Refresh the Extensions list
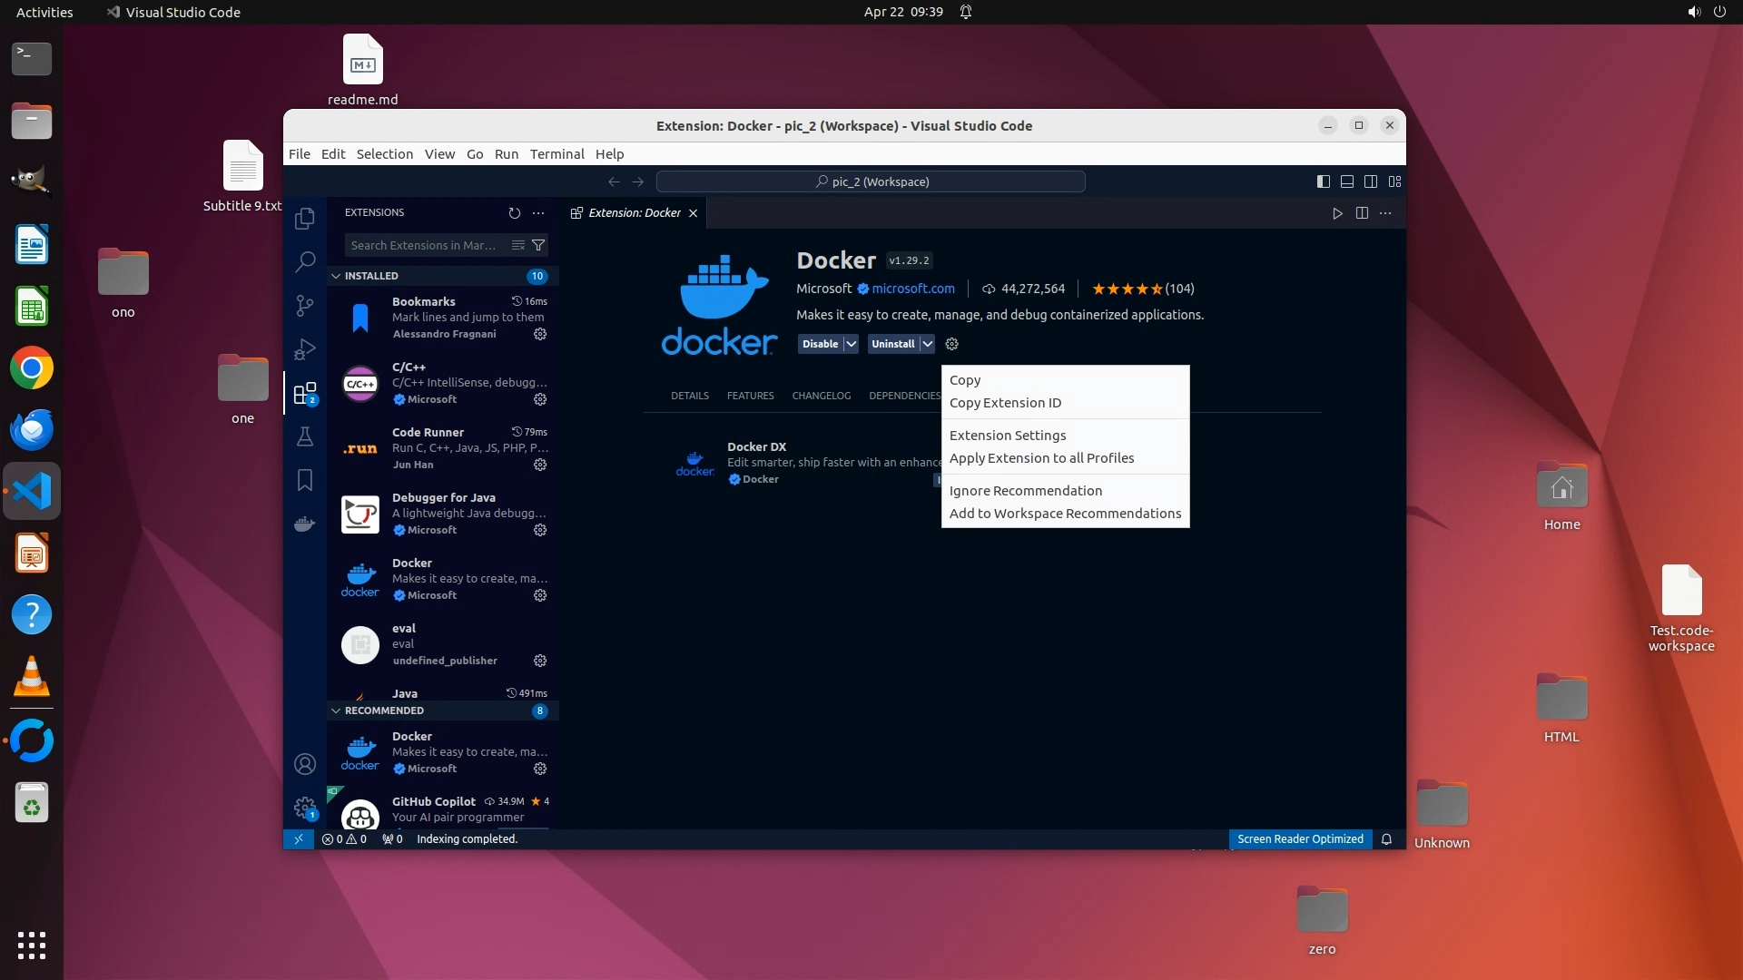The height and width of the screenshot is (980, 1743). tap(515, 213)
